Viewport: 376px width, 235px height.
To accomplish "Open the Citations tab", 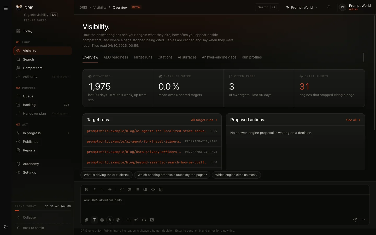I will (165, 57).
